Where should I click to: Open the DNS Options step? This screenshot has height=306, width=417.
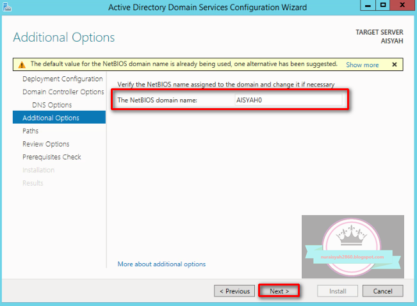pos(52,105)
